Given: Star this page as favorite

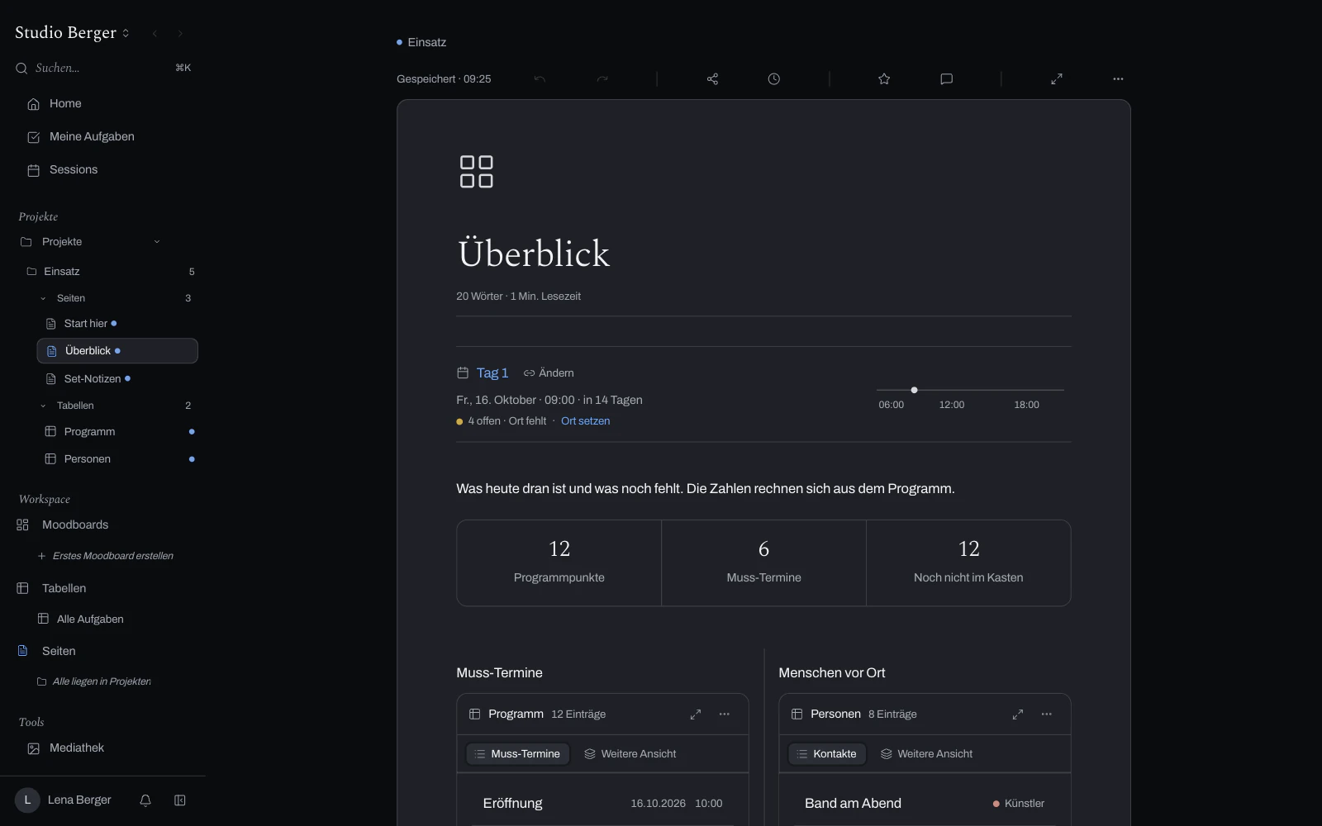Looking at the screenshot, I should [x=884, y=78].
